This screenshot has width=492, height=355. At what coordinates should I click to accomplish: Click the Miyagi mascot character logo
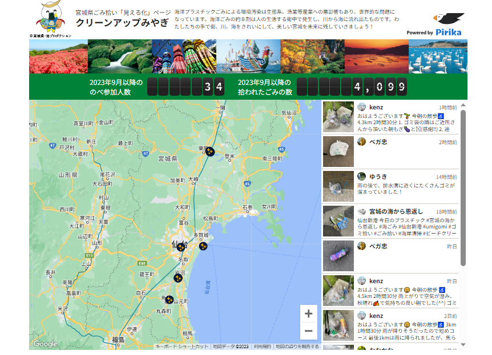pyautogui.click(x=51, y=17)
